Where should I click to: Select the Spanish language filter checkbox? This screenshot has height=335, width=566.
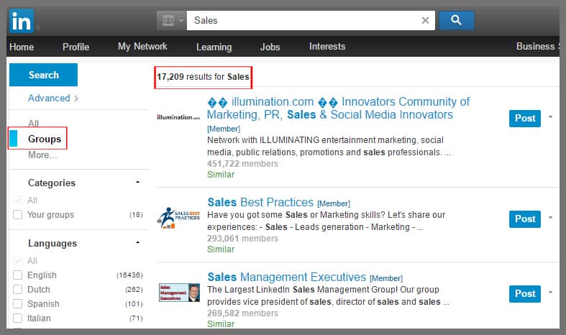[x=18, y=304]
